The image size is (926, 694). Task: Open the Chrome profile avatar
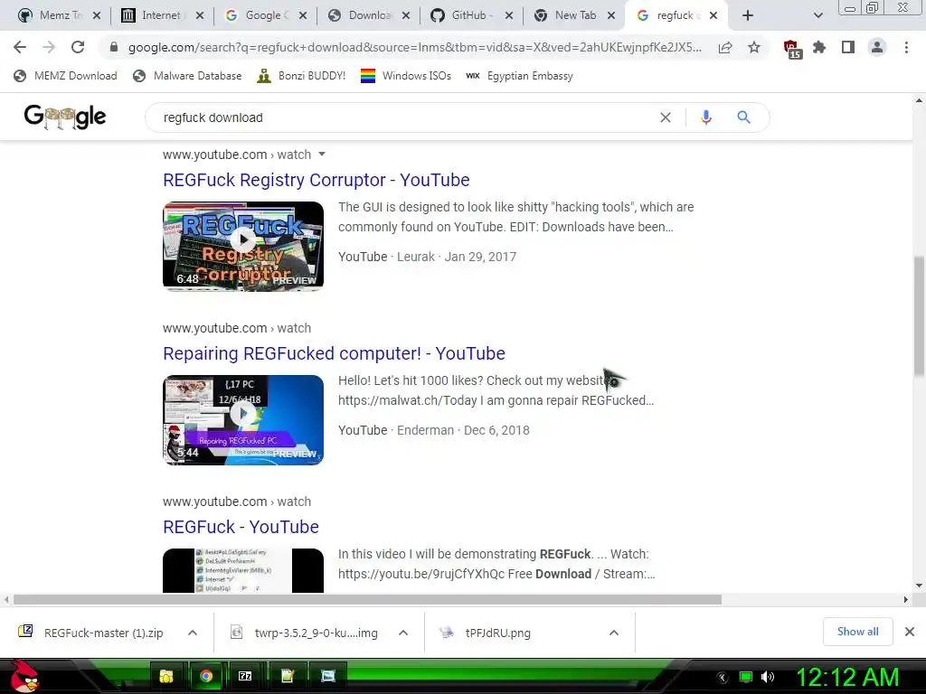tap(877, 47)
